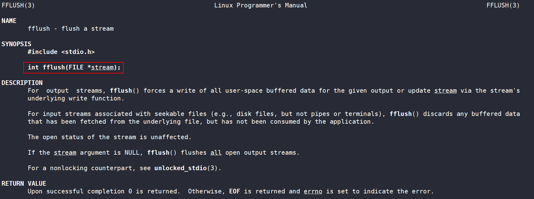Click underlined stream in the NULL argument sentence
Screen dimensions: 534x199
(65, 153)
